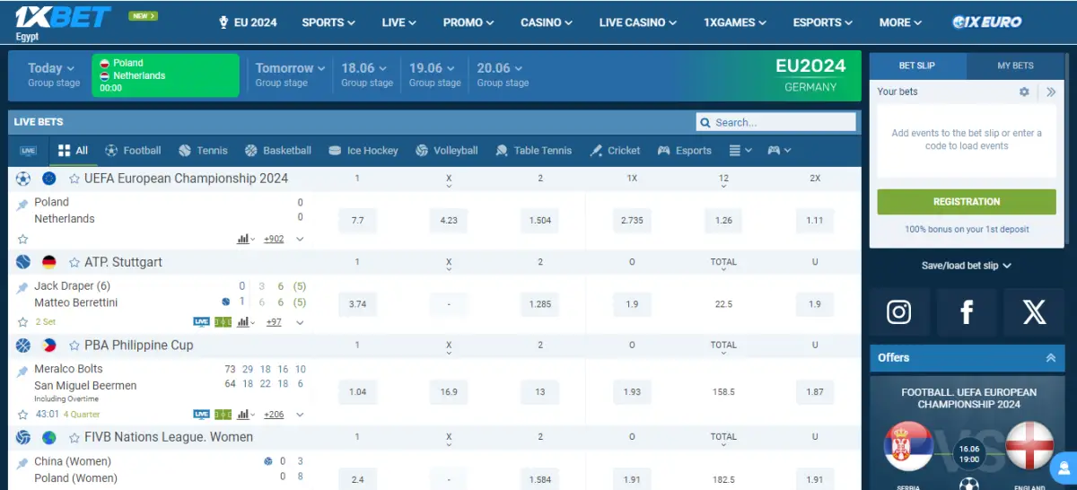Select odds 7.7 for Poland win
Screen dimensions: 1077x490
click(x=357, y=220)
